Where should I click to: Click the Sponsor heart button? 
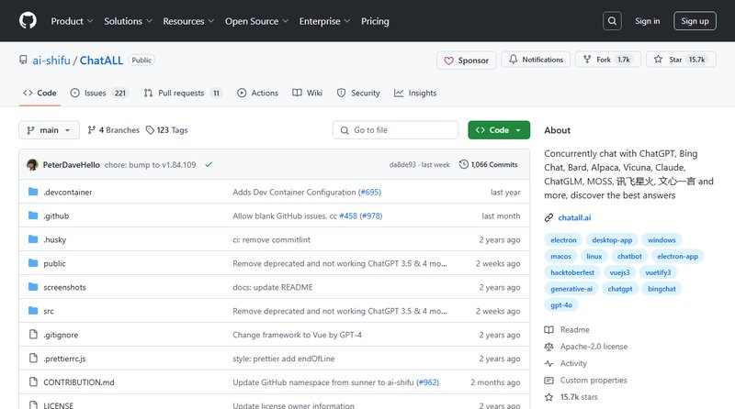[466, 60]
